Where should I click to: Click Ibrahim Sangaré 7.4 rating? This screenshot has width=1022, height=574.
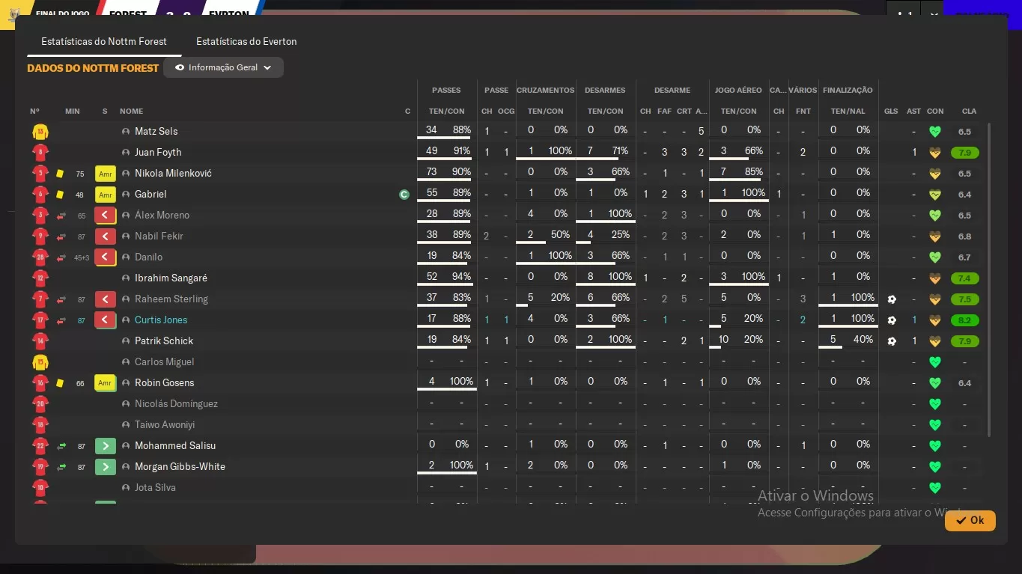964,278
